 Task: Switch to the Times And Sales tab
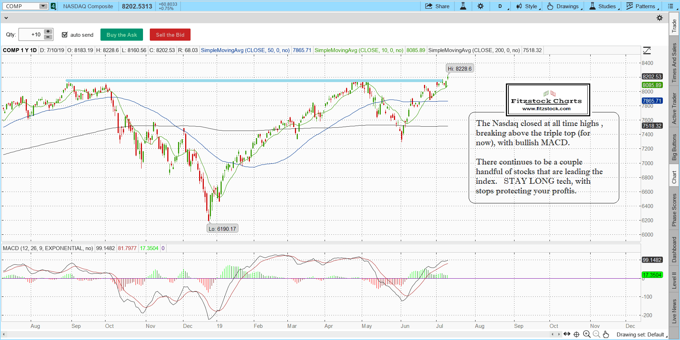tap(674, 63)
